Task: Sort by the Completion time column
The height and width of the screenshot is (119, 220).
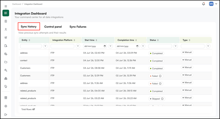Action: point(136,40)
